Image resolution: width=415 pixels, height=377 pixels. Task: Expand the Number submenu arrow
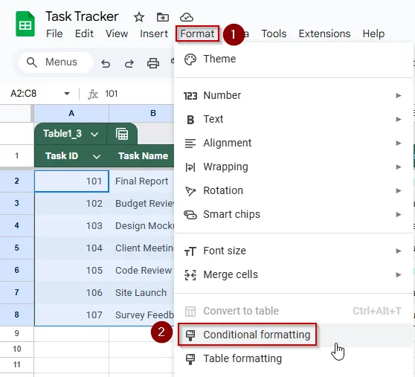[399, 95]
